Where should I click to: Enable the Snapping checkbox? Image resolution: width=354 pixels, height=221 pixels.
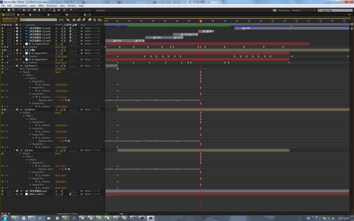[x=94, y=10]
